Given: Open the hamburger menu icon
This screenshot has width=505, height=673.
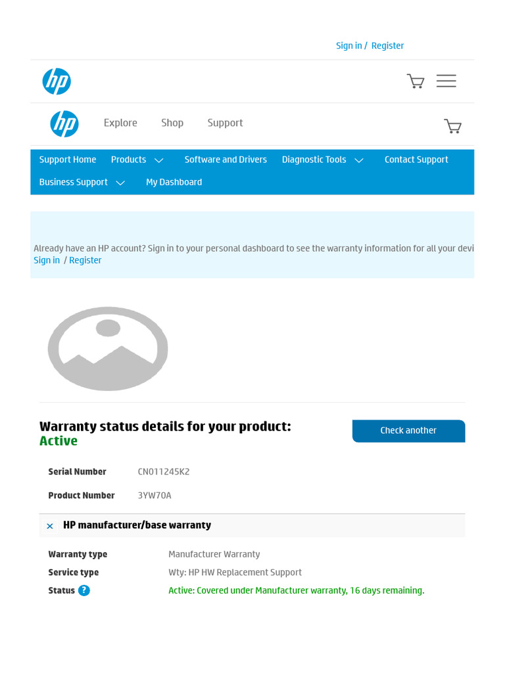Looking at the screenshot, I should pos(446,81).
